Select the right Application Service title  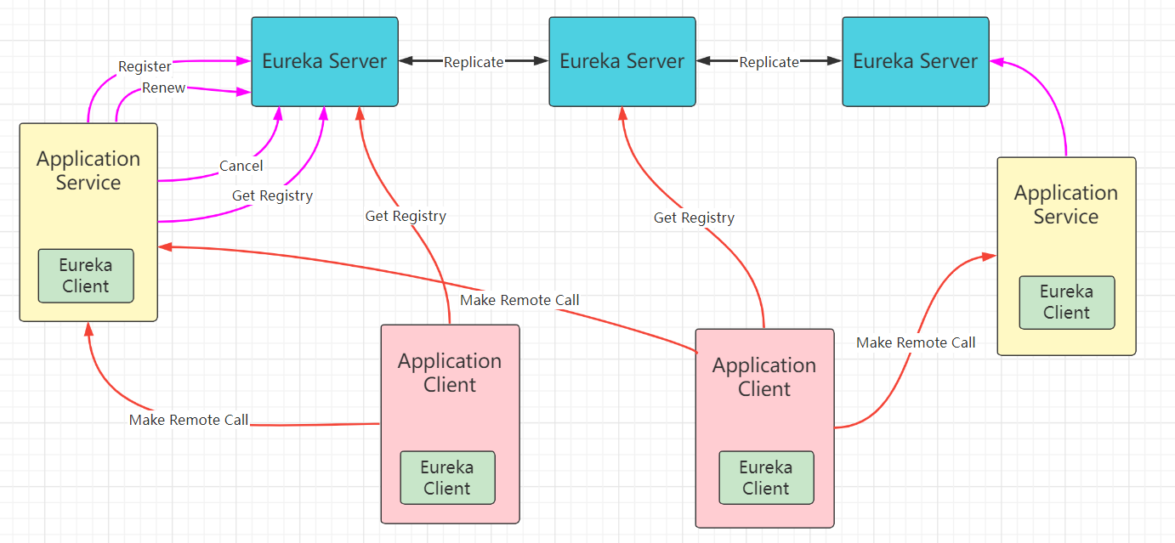[x=1066, y=205]
